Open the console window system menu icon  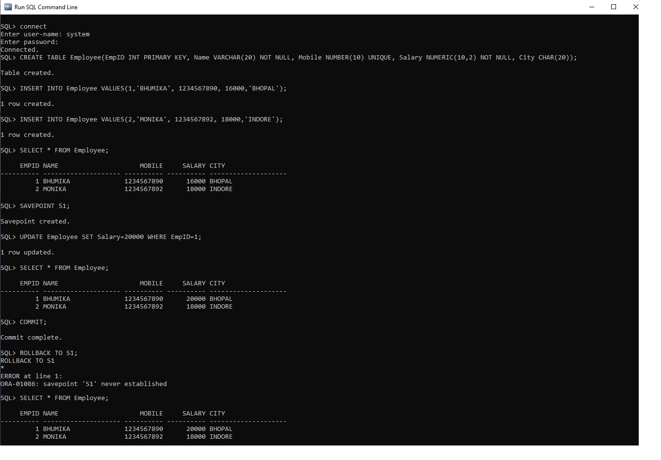point(8,7)
